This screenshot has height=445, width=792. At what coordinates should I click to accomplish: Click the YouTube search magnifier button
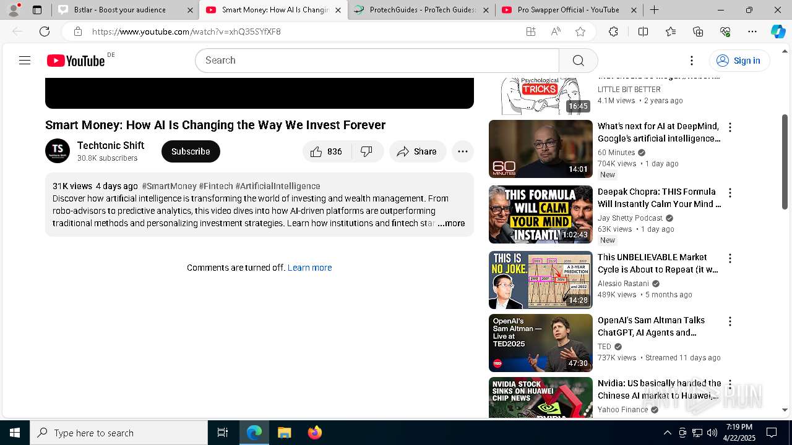coord(578,61)
